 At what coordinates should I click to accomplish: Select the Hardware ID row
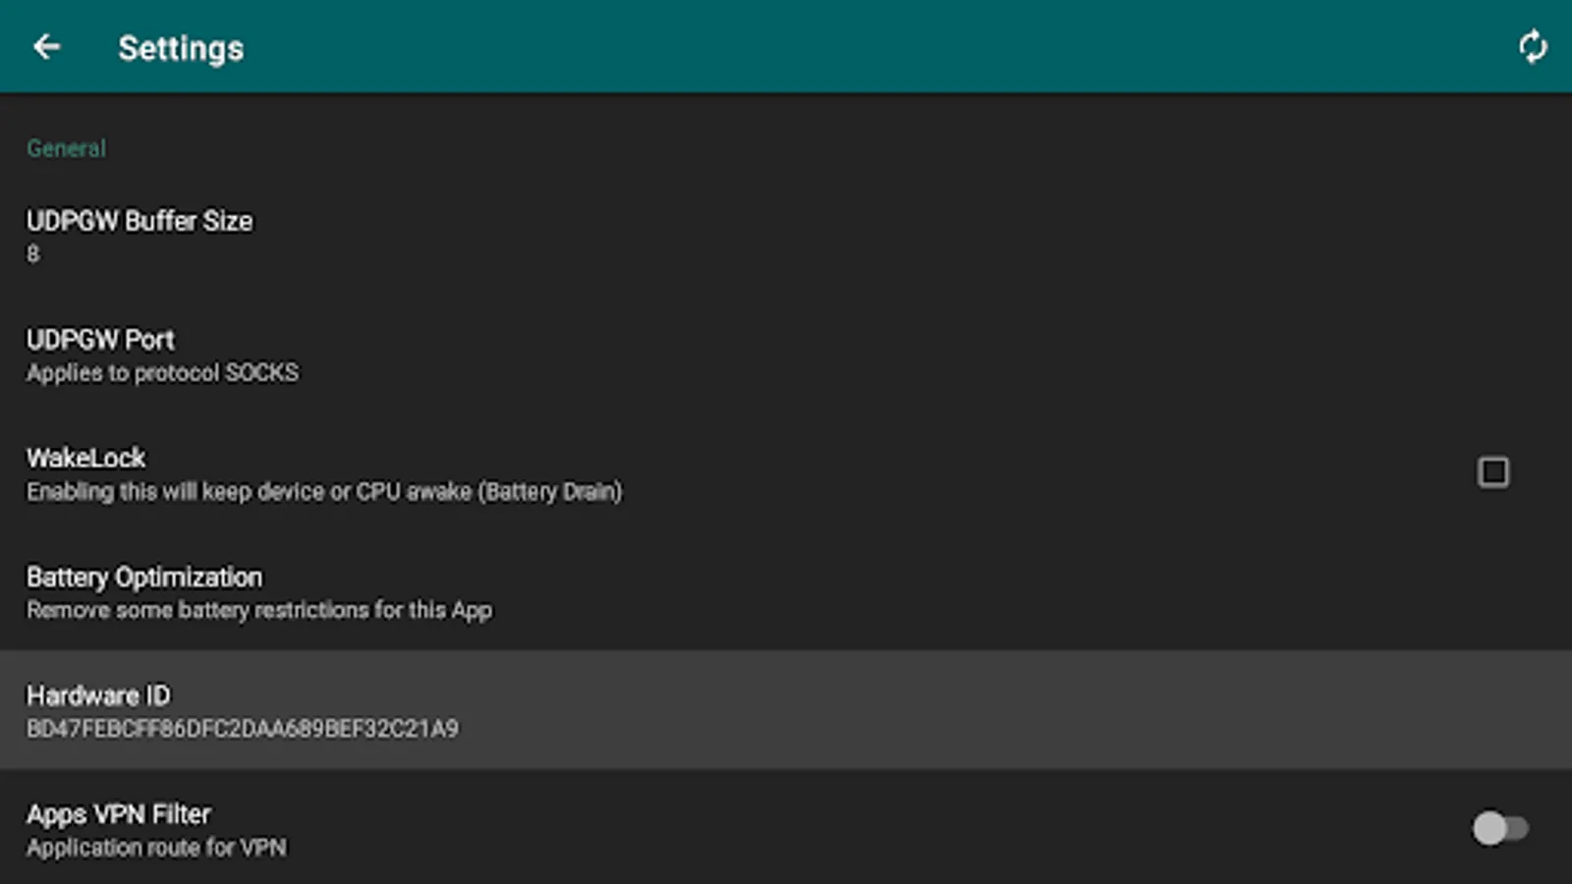click(x=786, y=710)
